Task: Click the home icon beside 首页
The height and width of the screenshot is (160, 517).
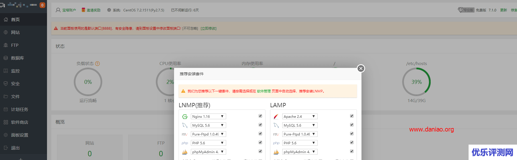Action: click(x=6, y=19)
